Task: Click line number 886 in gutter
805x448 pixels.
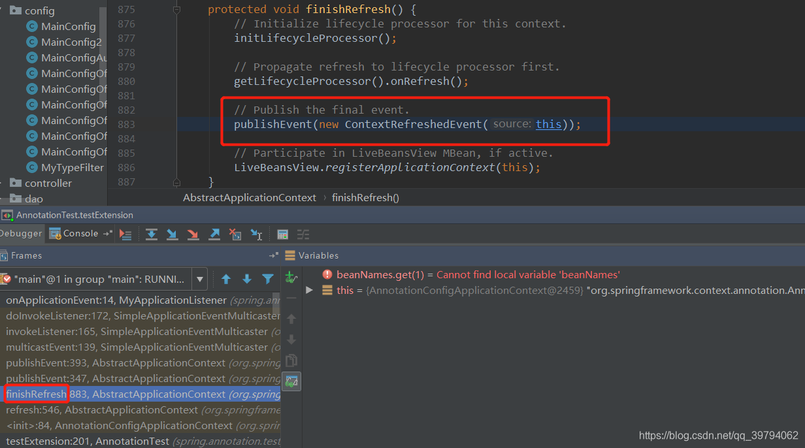Action: [126, 167]
